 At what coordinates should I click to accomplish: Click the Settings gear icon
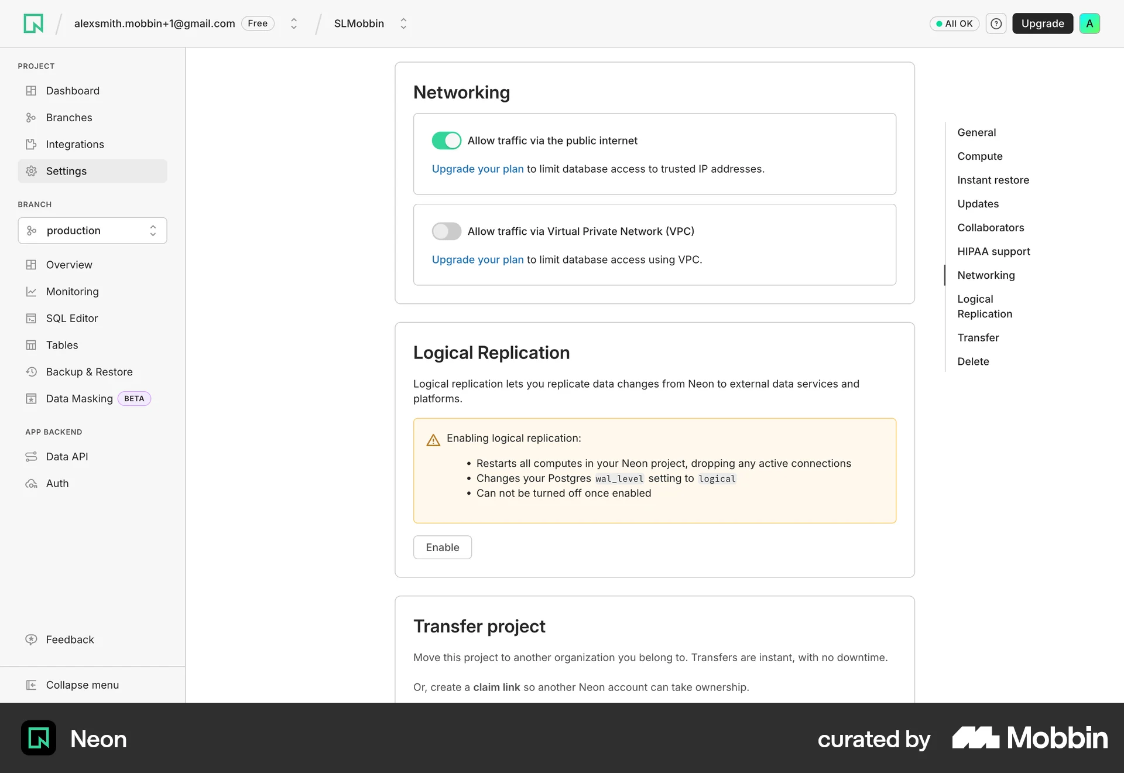31,171
